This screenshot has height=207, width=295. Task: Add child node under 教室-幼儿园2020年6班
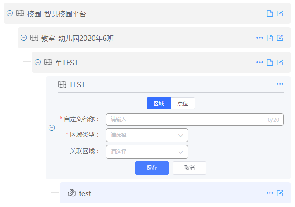click(270, 38)
